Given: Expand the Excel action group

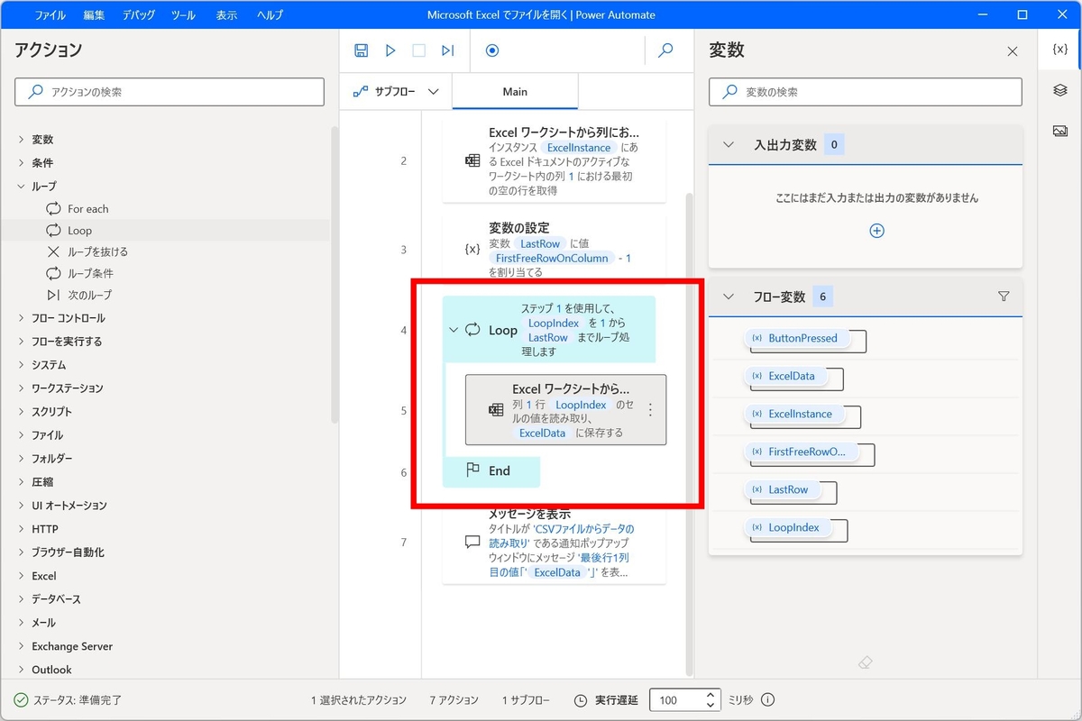Looking at the screenshot, I should [x=22, y=576].
